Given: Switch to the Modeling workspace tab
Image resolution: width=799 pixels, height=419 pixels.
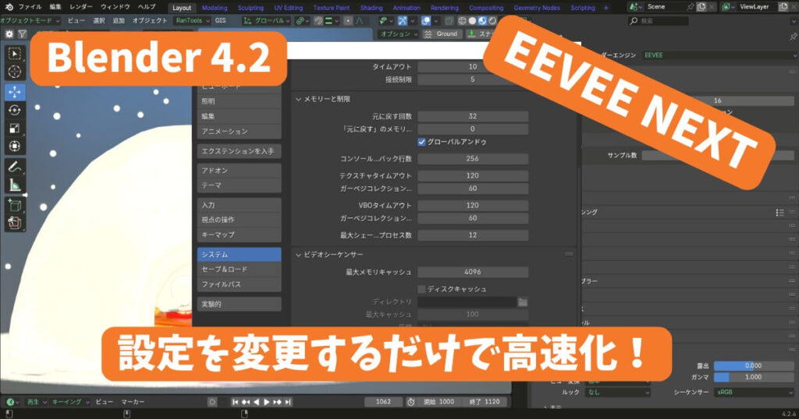Looking at the screenshot, I should click(215, 8).
